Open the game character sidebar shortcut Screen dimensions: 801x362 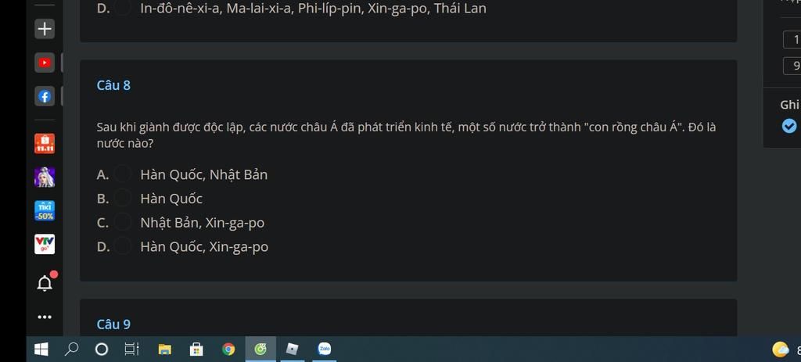click(x=45, y=177)
